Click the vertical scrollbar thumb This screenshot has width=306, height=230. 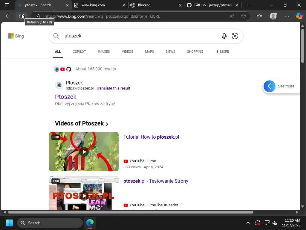[302, 46]
